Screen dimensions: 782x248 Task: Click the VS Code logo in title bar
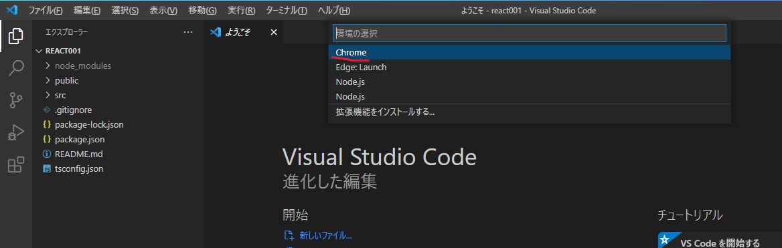pos(13,10)
